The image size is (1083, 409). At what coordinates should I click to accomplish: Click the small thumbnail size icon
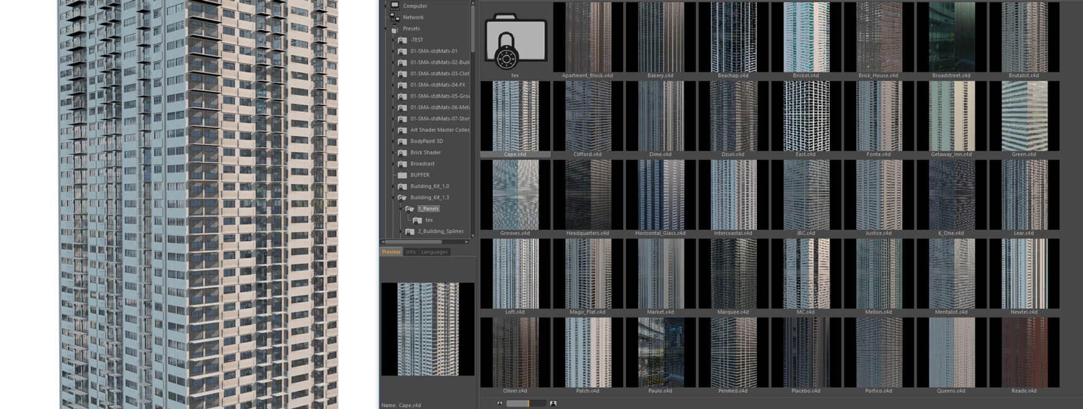click(499, 403)
